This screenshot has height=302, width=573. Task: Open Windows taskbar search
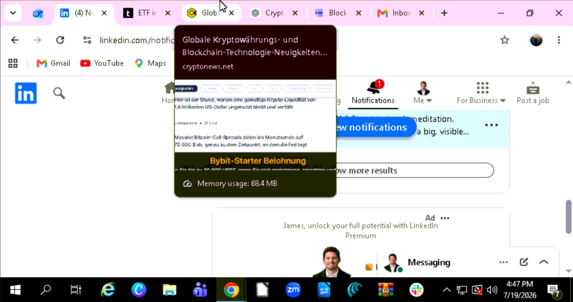(46, 290)
